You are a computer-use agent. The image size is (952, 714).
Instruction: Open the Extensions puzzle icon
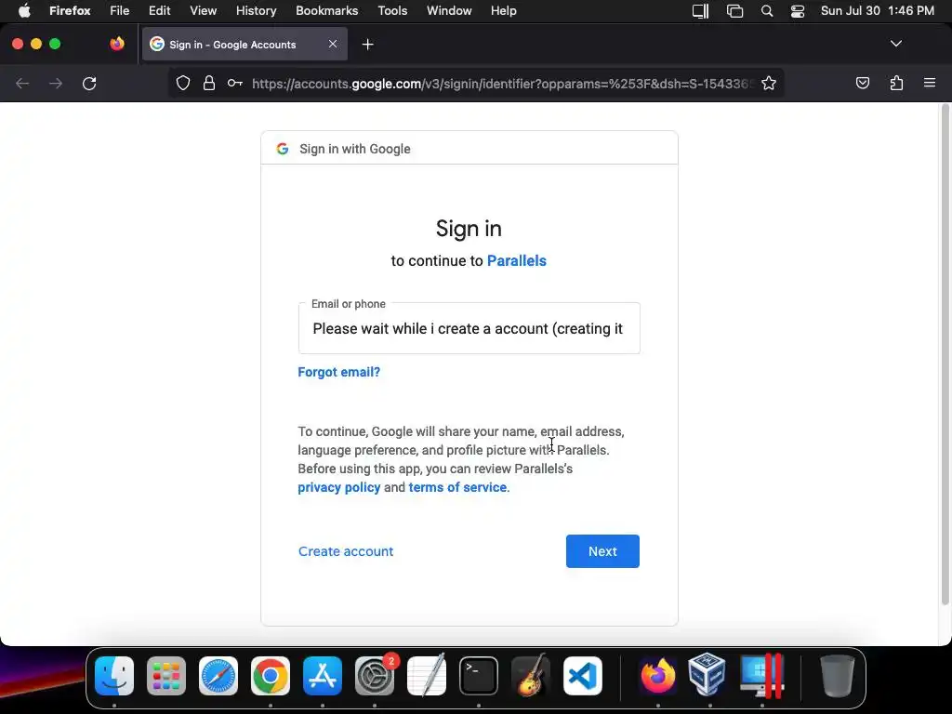896,83
